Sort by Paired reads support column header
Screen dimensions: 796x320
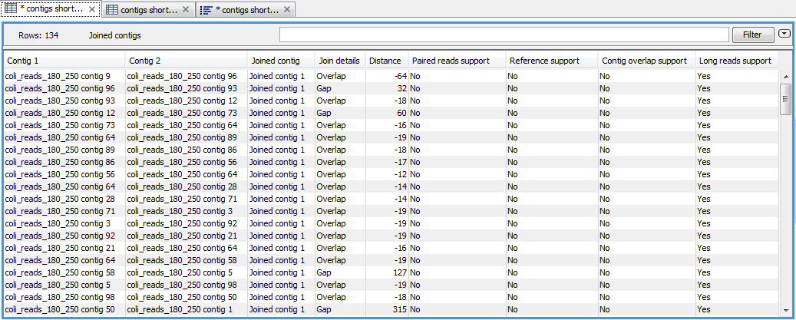457,61
